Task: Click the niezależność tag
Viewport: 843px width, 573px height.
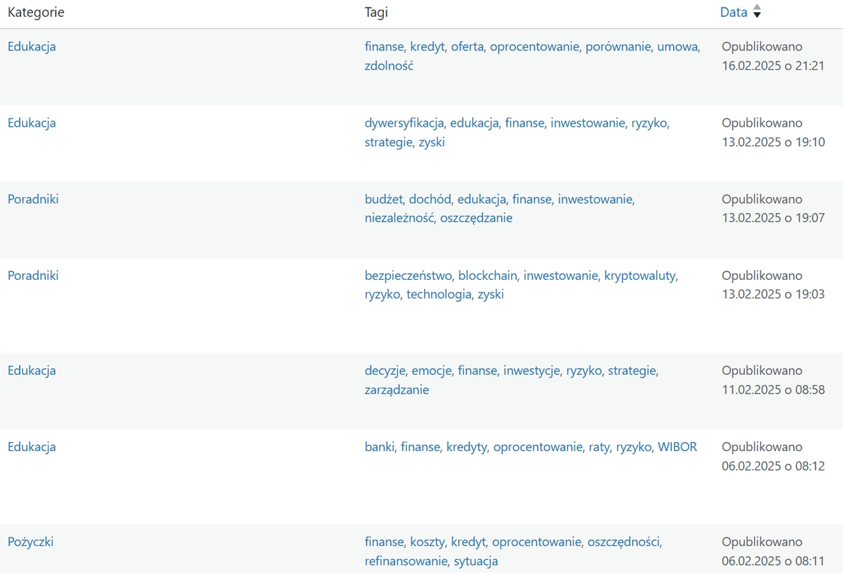Action: tap(399, 218)
